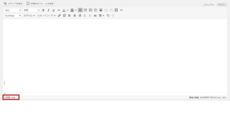Insert a bulleted list
This screenshot has height=129, width=230.
85,15
